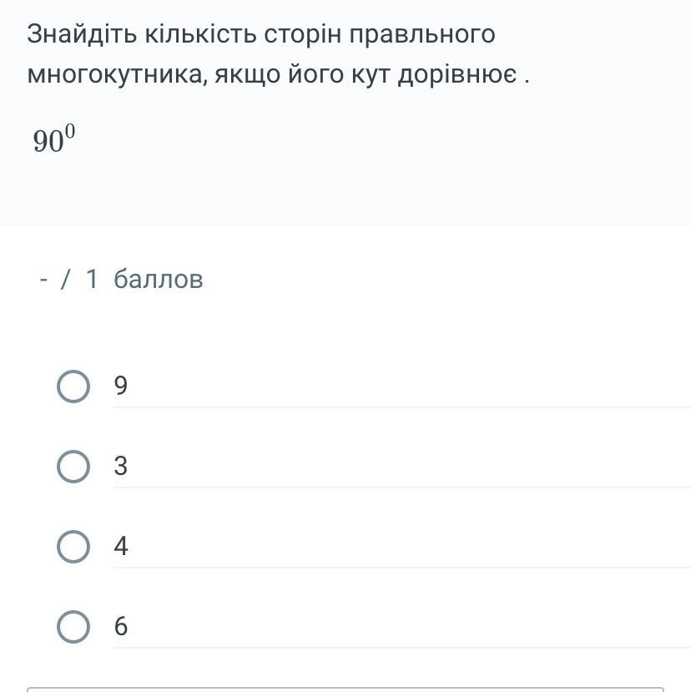Click the answer label text "9"
Screen dimensions: 691x692
click(x=121, y=386)
